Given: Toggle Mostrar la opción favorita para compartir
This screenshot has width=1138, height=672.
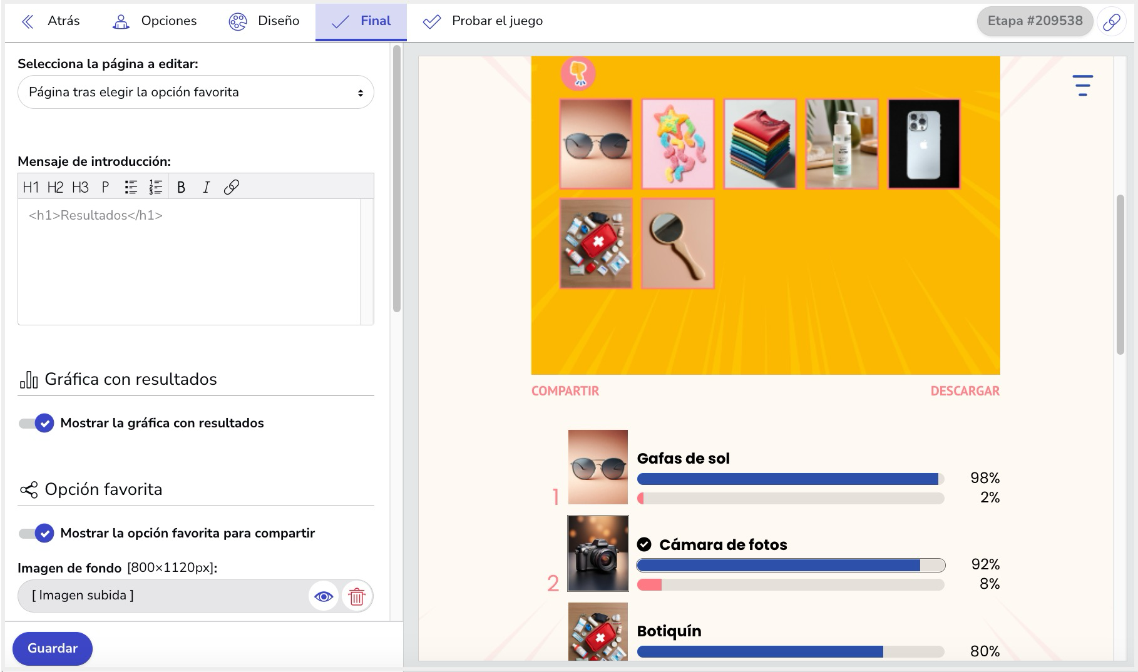Looking at the screenshot, I should 36,534.
